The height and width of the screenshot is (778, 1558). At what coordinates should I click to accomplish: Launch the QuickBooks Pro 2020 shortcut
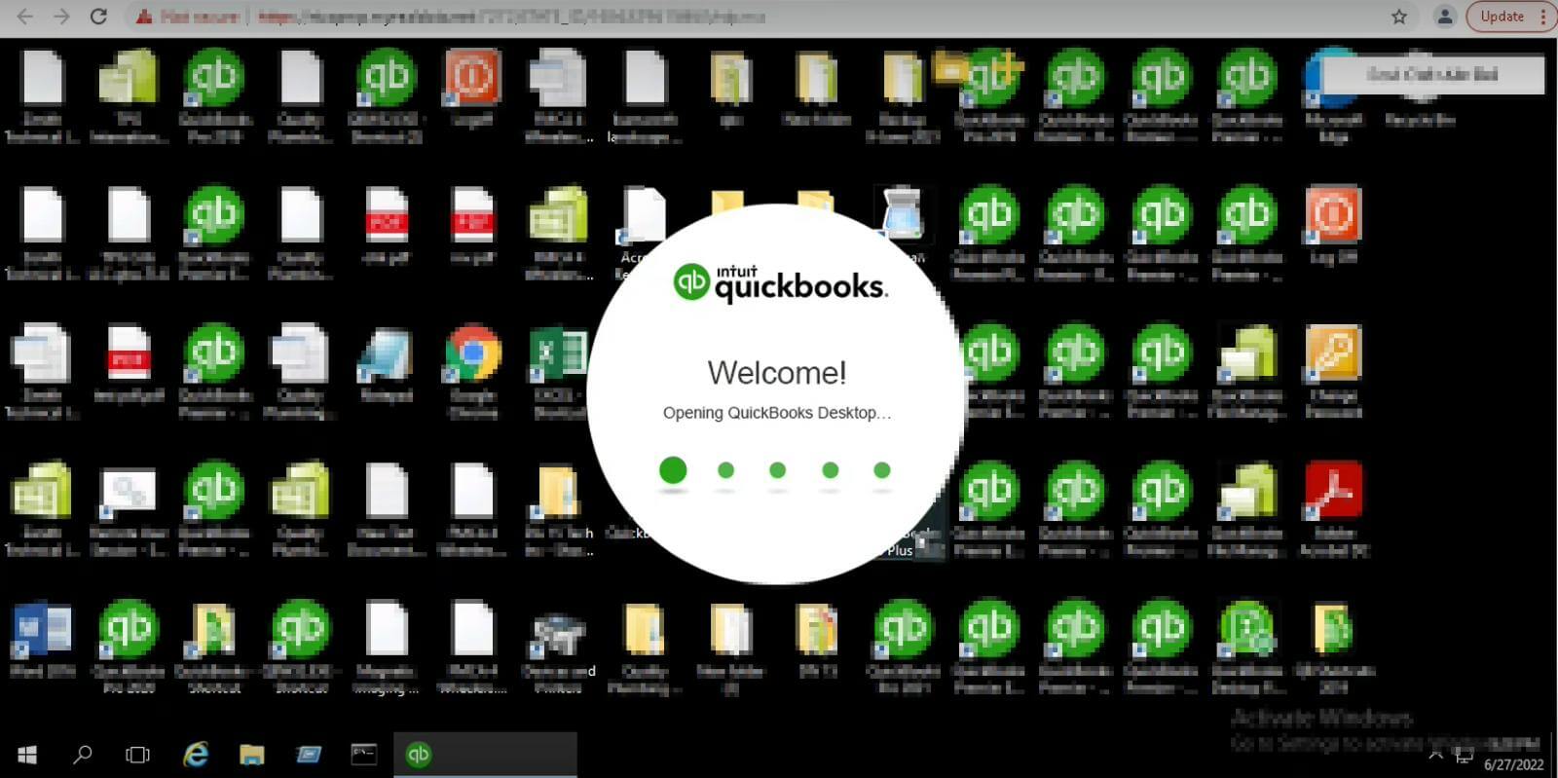pyautogui.click(x=129, y=630)
